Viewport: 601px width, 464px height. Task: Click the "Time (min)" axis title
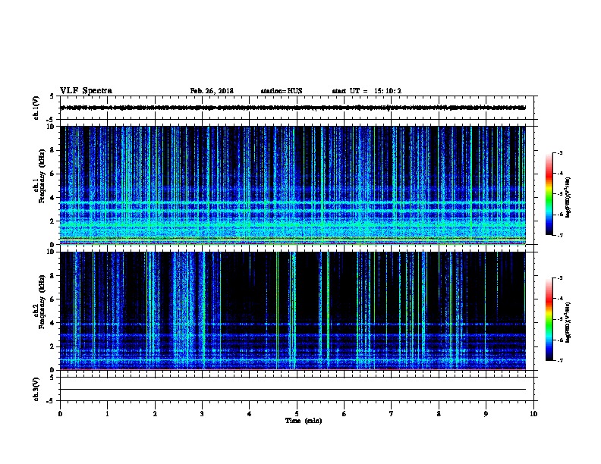pos(304,421)
